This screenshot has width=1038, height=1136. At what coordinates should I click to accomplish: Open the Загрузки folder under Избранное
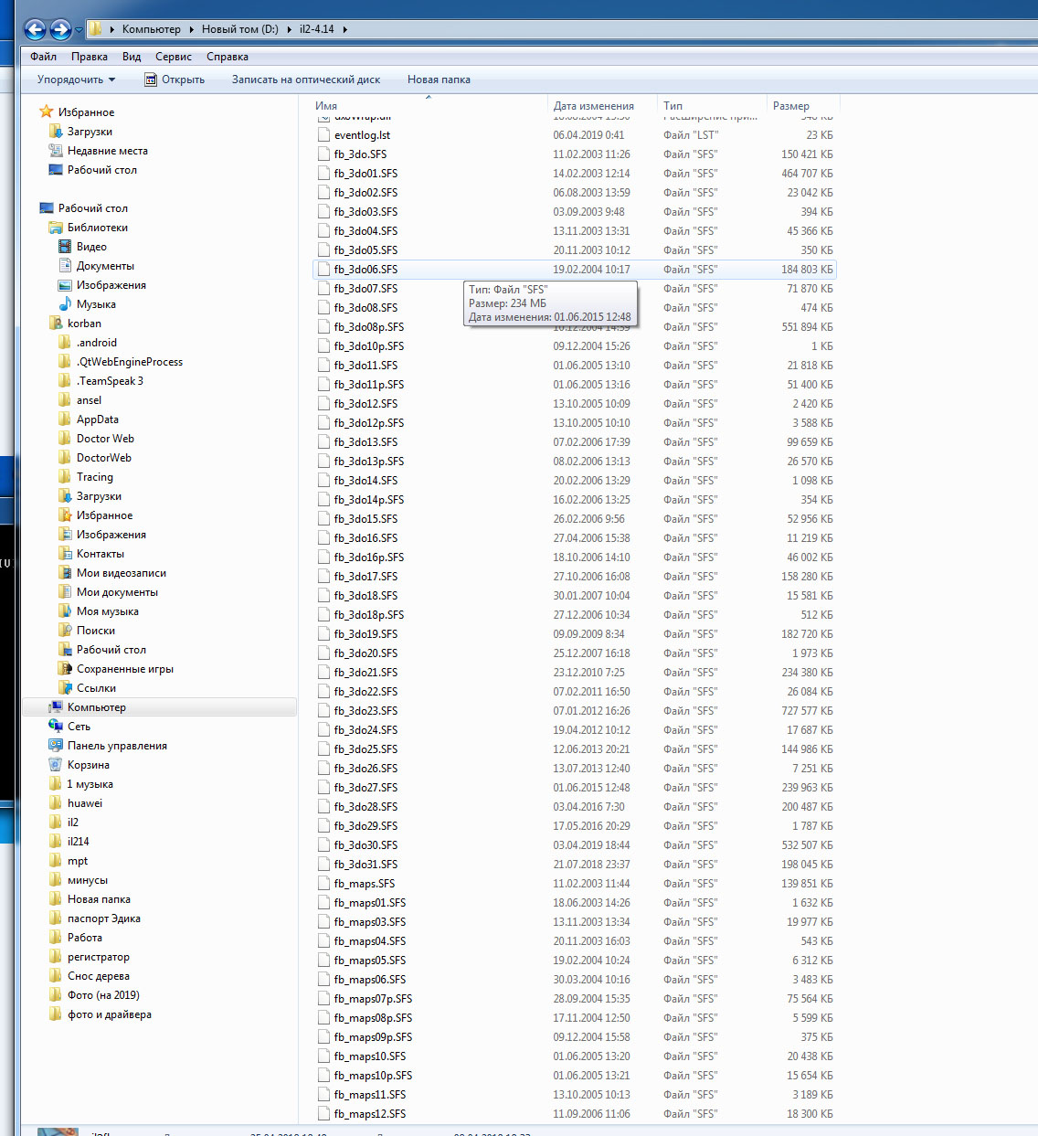point(90,132)
